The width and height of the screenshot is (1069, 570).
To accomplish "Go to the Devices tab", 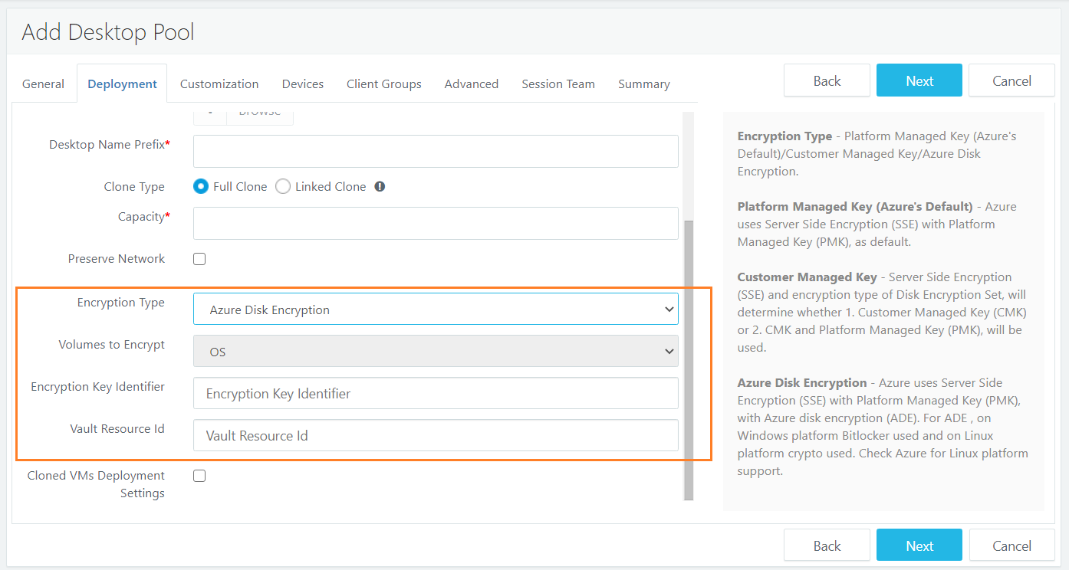I will coord(303,84).
